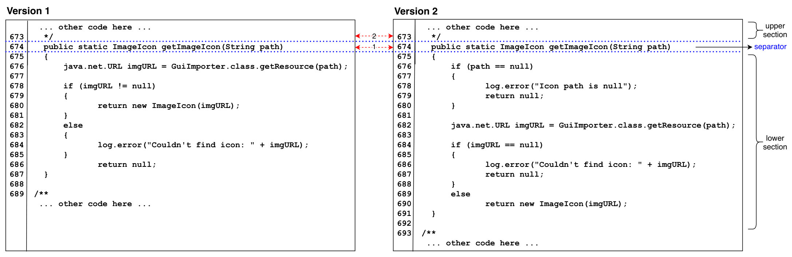Click the bottom "... other code here ..." in Version 2
This screenshot has width=792, height=257.
(482, 243)
